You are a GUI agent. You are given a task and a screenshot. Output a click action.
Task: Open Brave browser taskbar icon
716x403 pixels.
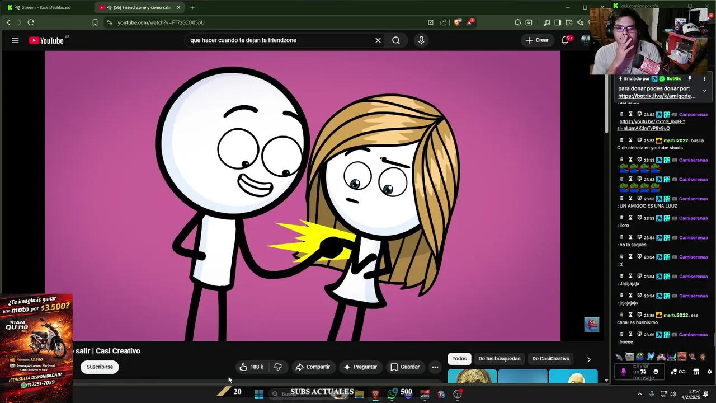click(x=375, y=394)
